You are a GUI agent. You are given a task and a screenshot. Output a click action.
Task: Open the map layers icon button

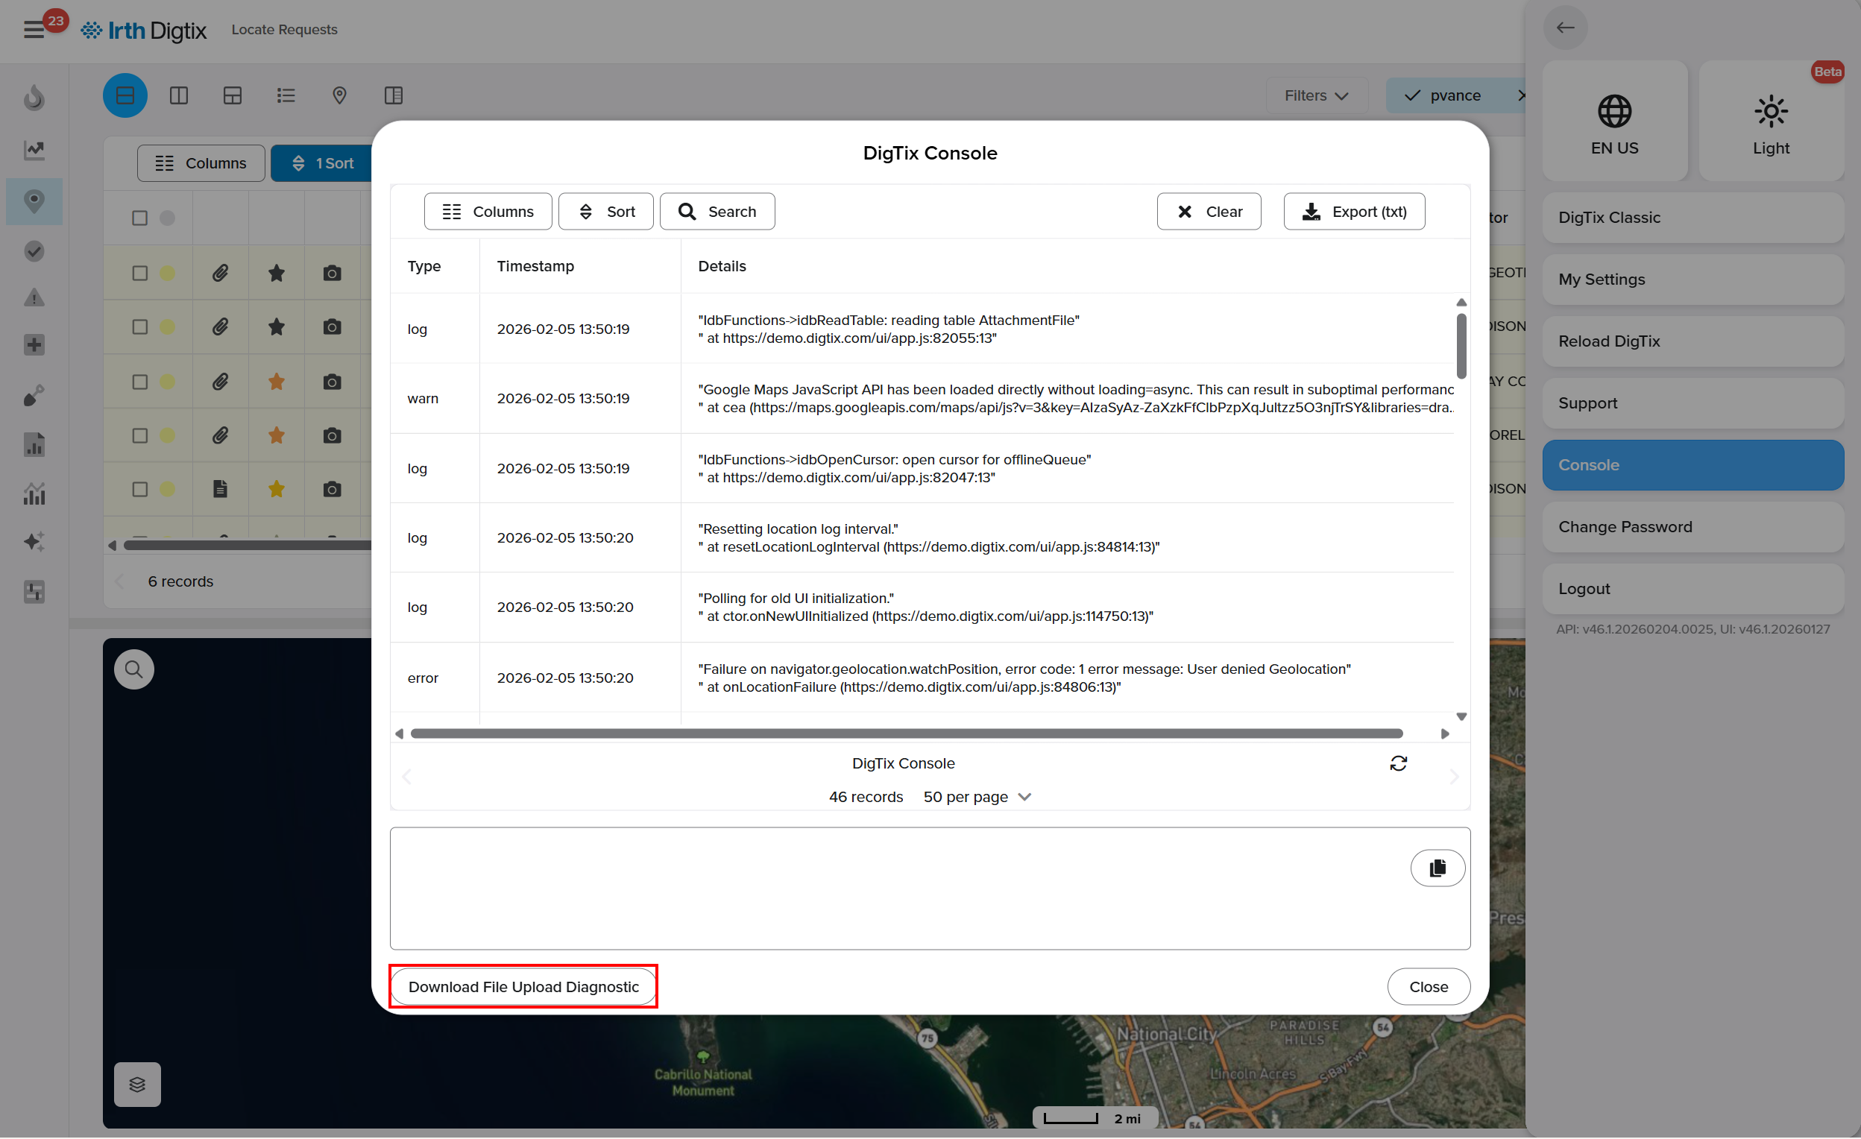[136, 1085]
